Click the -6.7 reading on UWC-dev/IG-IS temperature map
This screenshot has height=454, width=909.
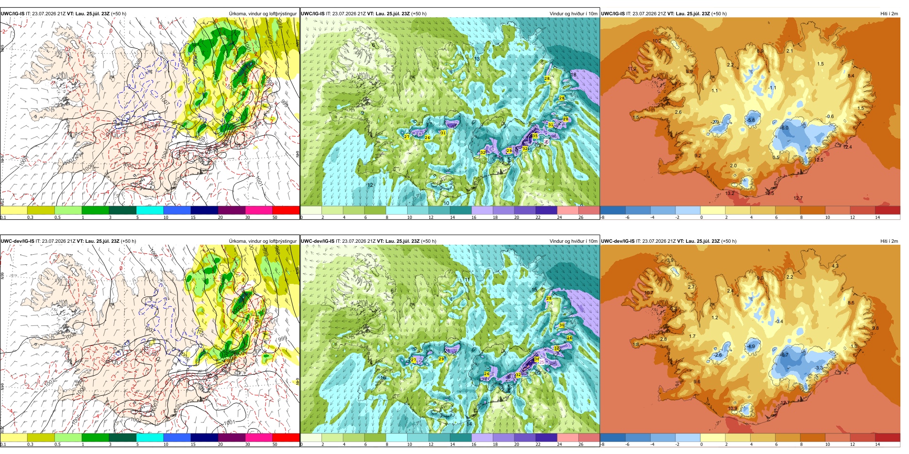pos(785,355)
